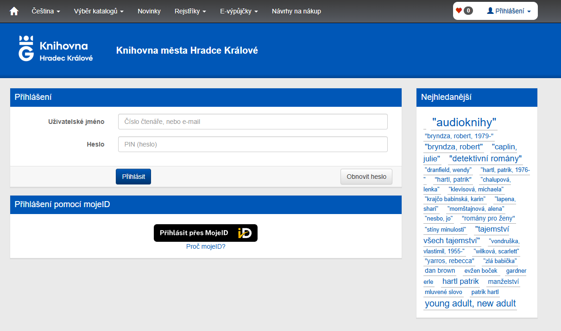The image size is (561, 331).
Task: Click the Obnovit heslo button
Action: [366, 177]
